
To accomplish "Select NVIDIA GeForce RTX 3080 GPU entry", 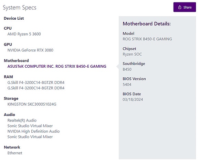I will click(x=30, y=50).
